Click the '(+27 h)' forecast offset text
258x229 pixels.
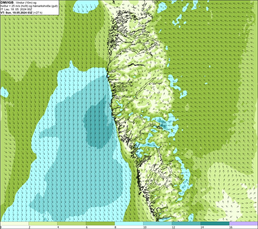point(38,13)
